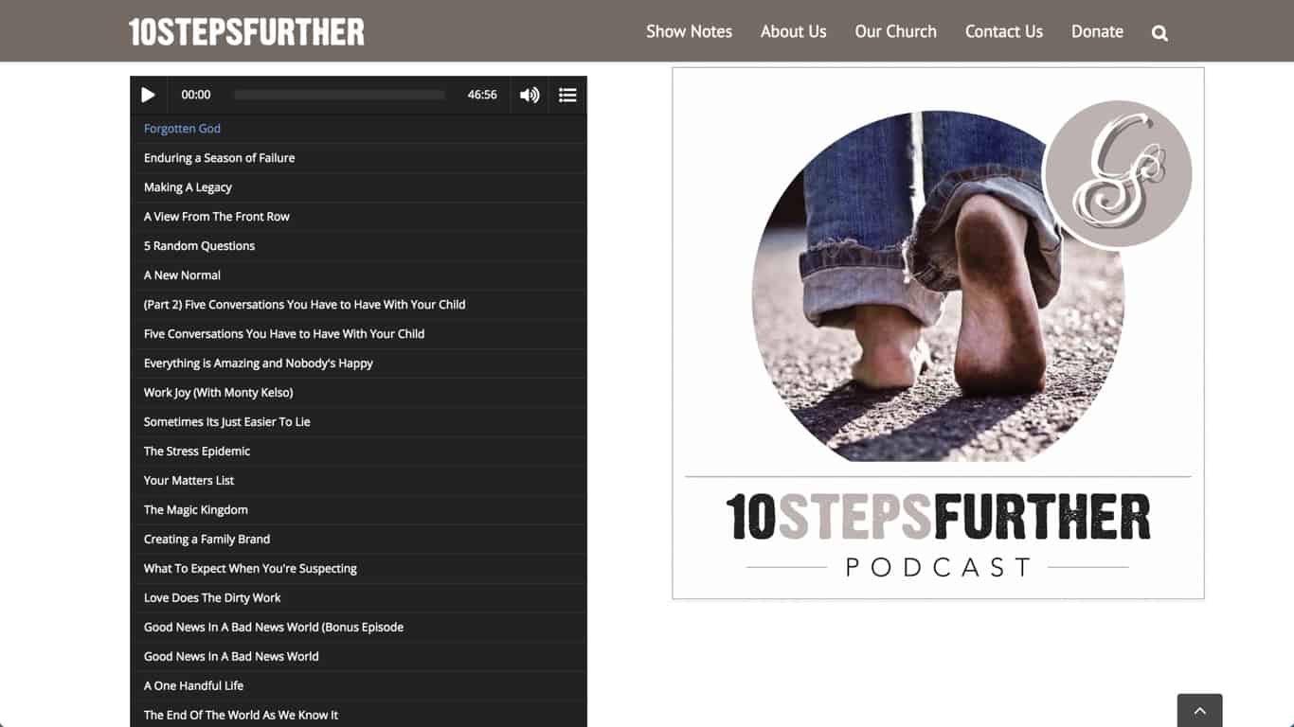This screenshot has width=1294, height=727.
Task: Click the 10StepsFurther site logo
Action: coord(246,31)
